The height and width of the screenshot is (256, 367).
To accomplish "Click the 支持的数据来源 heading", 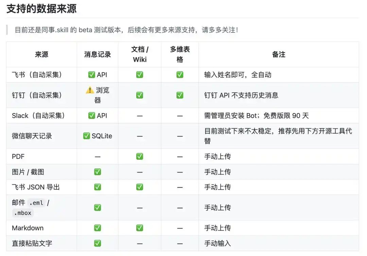I will tap(41, 9).
